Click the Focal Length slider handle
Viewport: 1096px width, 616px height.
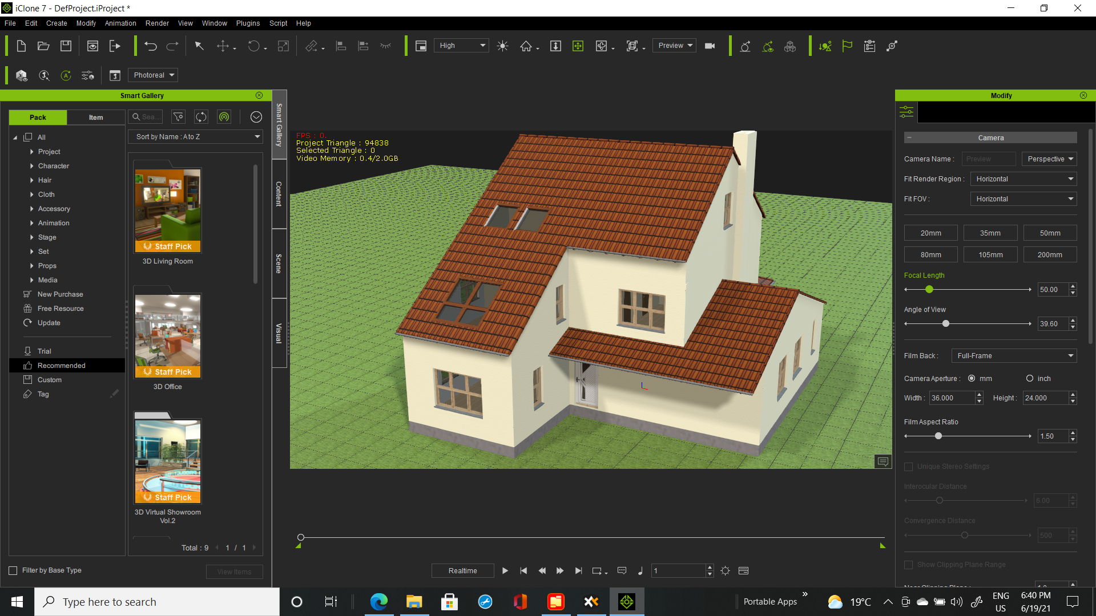tap(929, 290)
